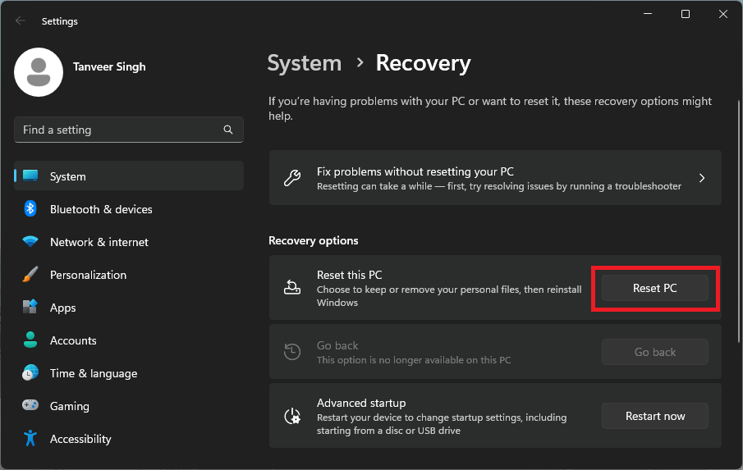Click the Time & language globe icon

point(30,373)
